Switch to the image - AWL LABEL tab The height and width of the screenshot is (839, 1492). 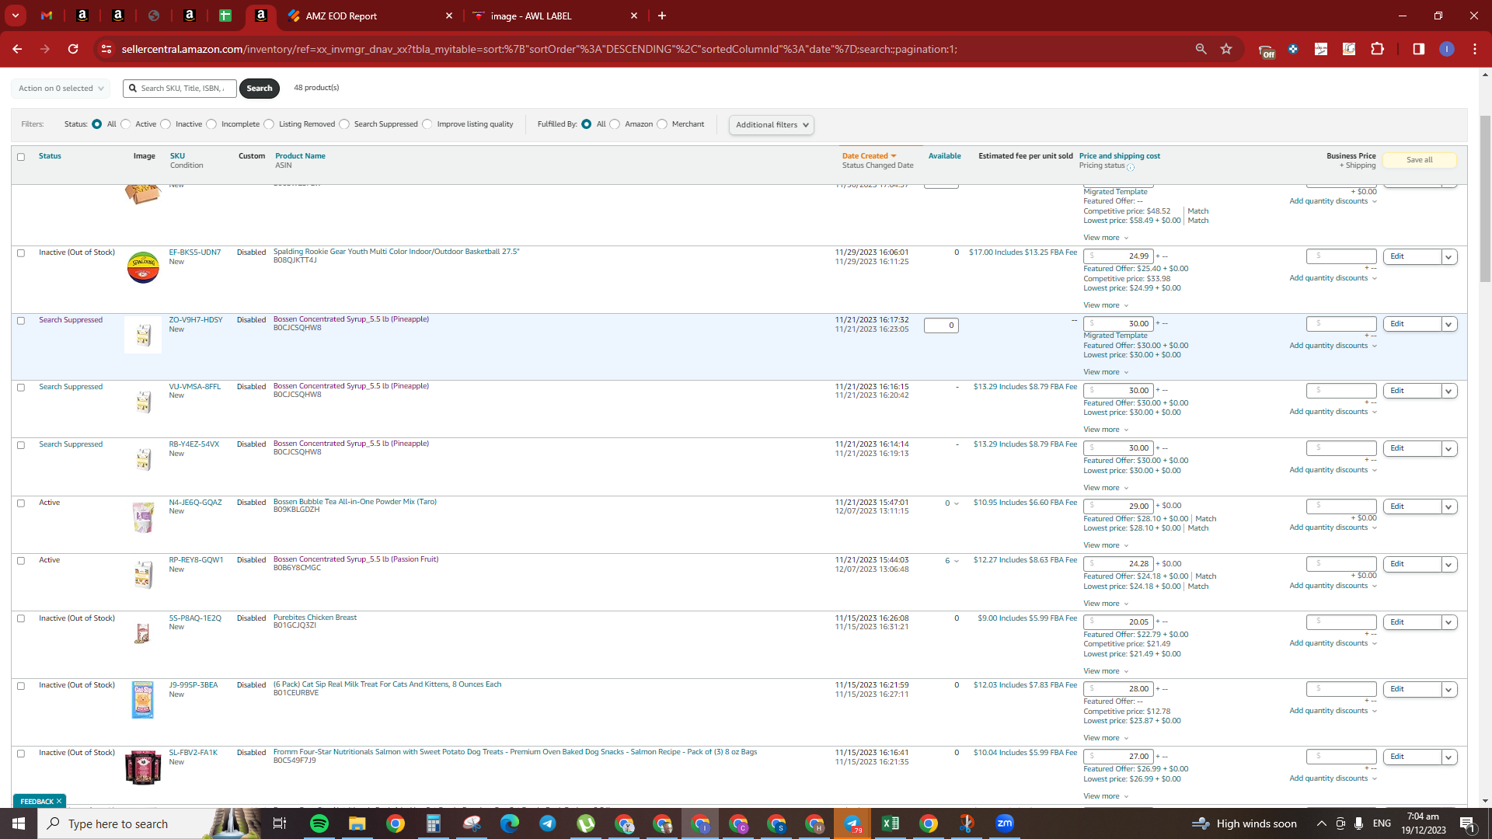pos(555,16)
